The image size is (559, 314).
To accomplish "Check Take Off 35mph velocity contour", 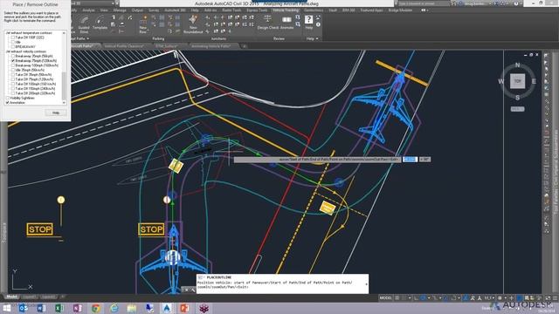I will pyautogui.click(x=13, y=74).
